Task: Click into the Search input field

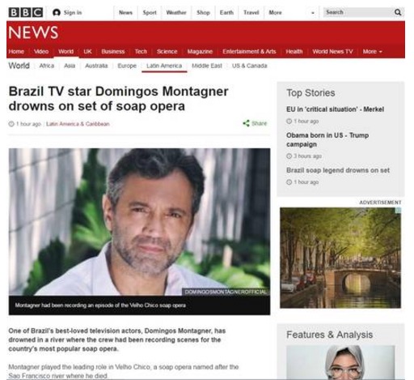Action: click(358, 12)
